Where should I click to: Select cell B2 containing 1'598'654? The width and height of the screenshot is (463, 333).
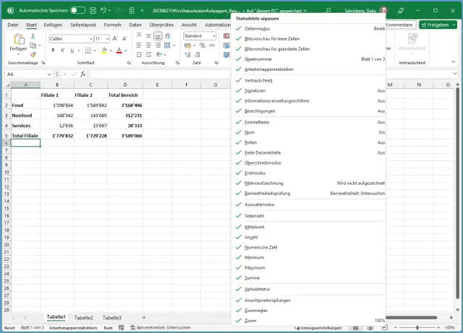pyautogui.click(x=56, y=105)
